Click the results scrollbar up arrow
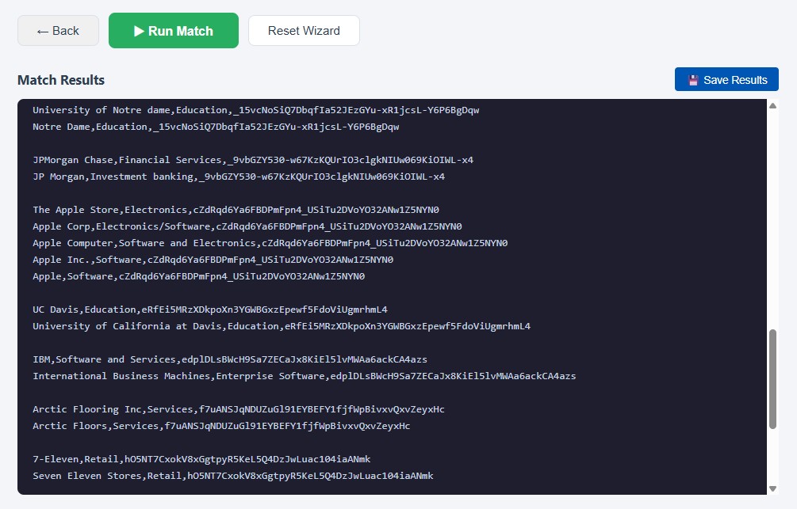 pyautogui.click(x=772, y=105)
